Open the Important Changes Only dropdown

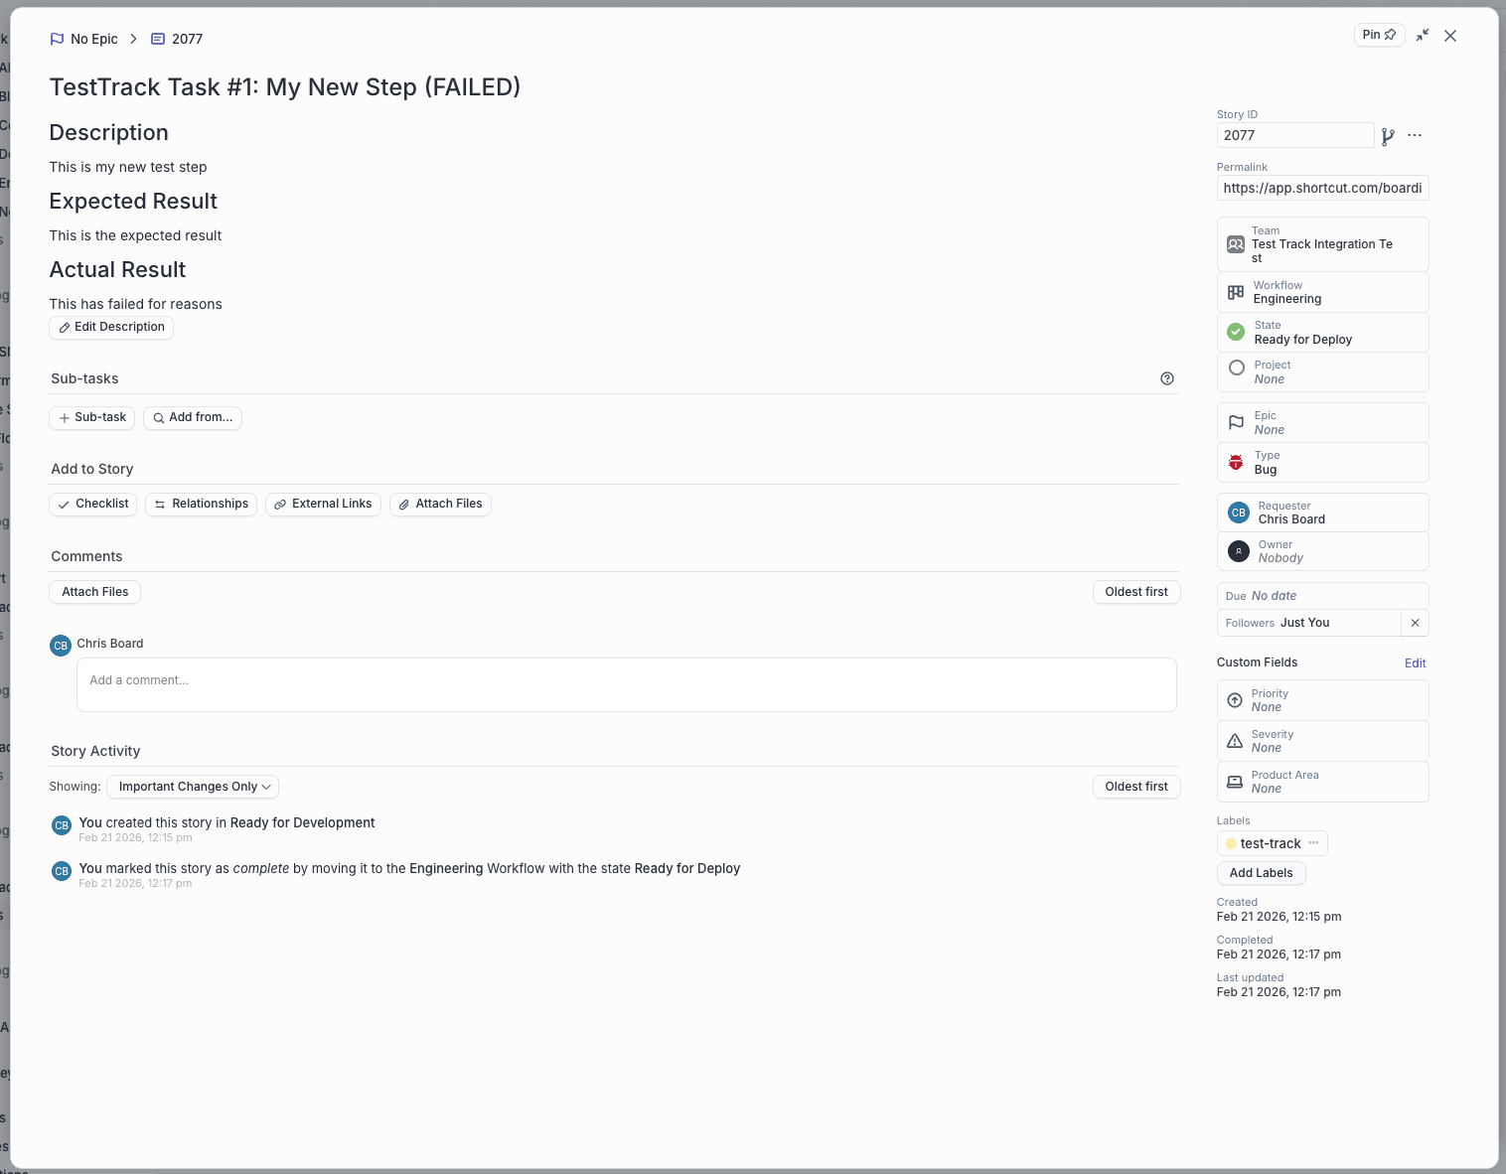click(x=193, y=787)
